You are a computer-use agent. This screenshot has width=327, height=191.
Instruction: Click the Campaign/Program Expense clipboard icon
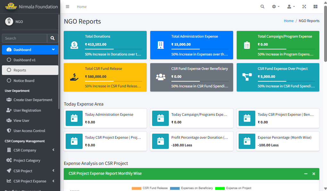[247, 45]
